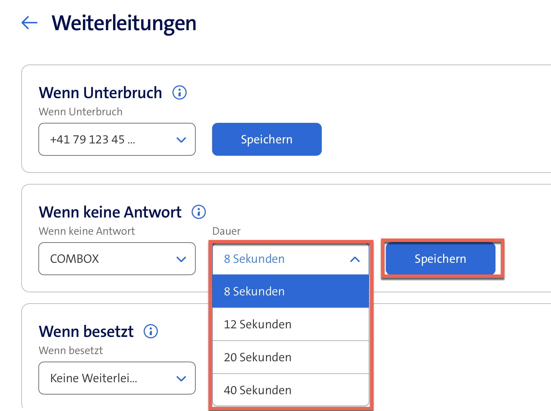Screen dimensions: 551x411
Task: Save the Wenn Unterbruch setting with Speichern
Action: 267,139
